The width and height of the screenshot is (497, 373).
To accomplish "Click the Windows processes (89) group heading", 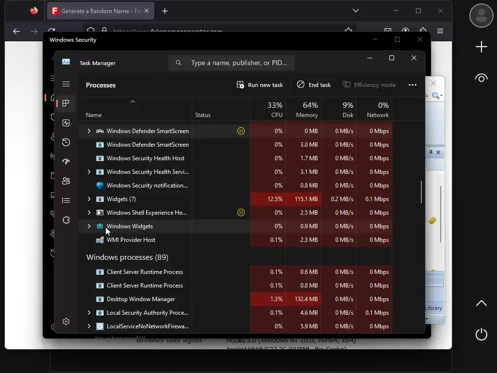I will tap(128, 257).
